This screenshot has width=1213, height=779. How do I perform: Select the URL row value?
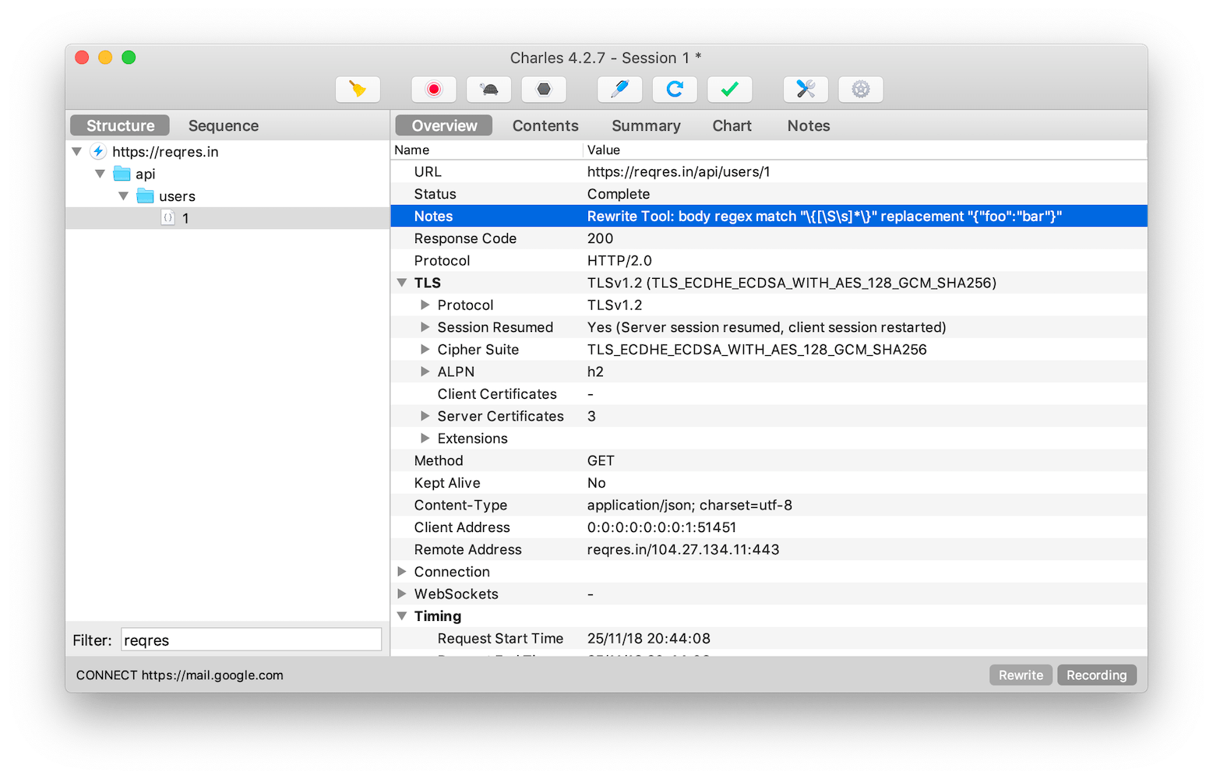679,171
